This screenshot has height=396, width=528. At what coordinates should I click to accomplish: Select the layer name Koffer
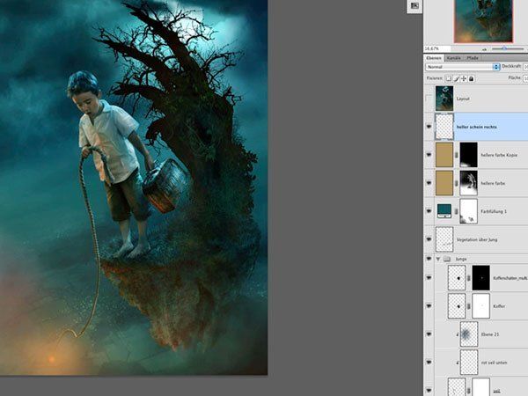coord(499,306)
